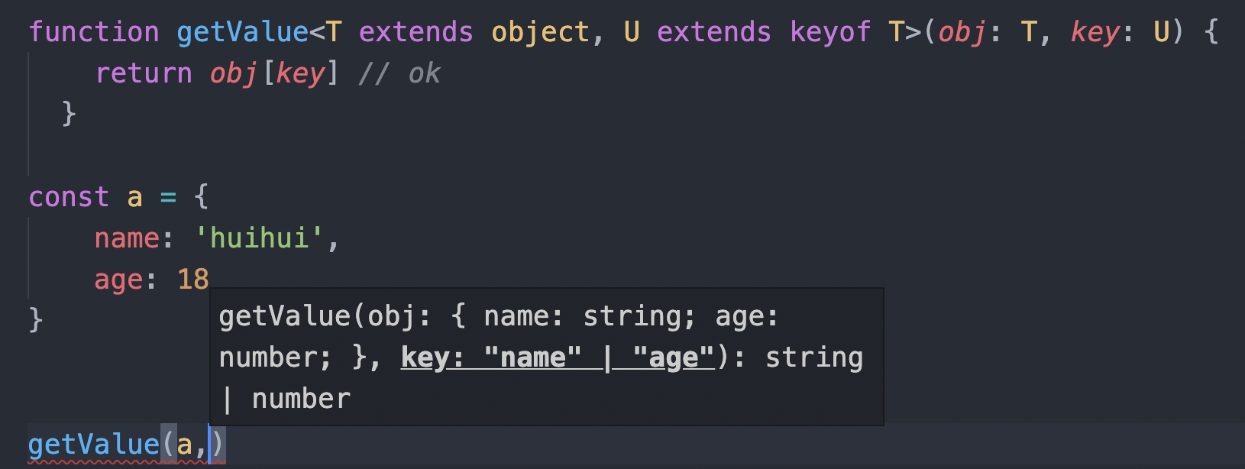
Task: Click the italic 'key' parameter in the signature
Action: 1095,32
